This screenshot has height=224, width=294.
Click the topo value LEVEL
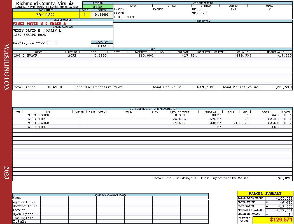click(x=119, y=9)
